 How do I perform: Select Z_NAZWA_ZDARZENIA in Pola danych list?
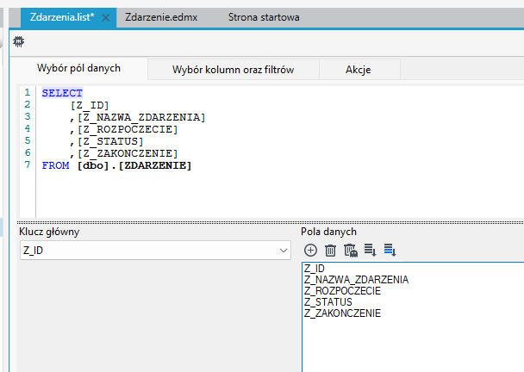pyautogui.click(x=356, y=280)
